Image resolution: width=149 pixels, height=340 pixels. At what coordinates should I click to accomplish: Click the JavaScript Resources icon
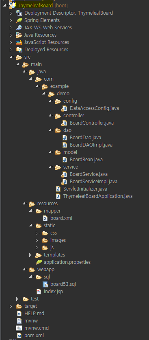(x=19, y=42)
